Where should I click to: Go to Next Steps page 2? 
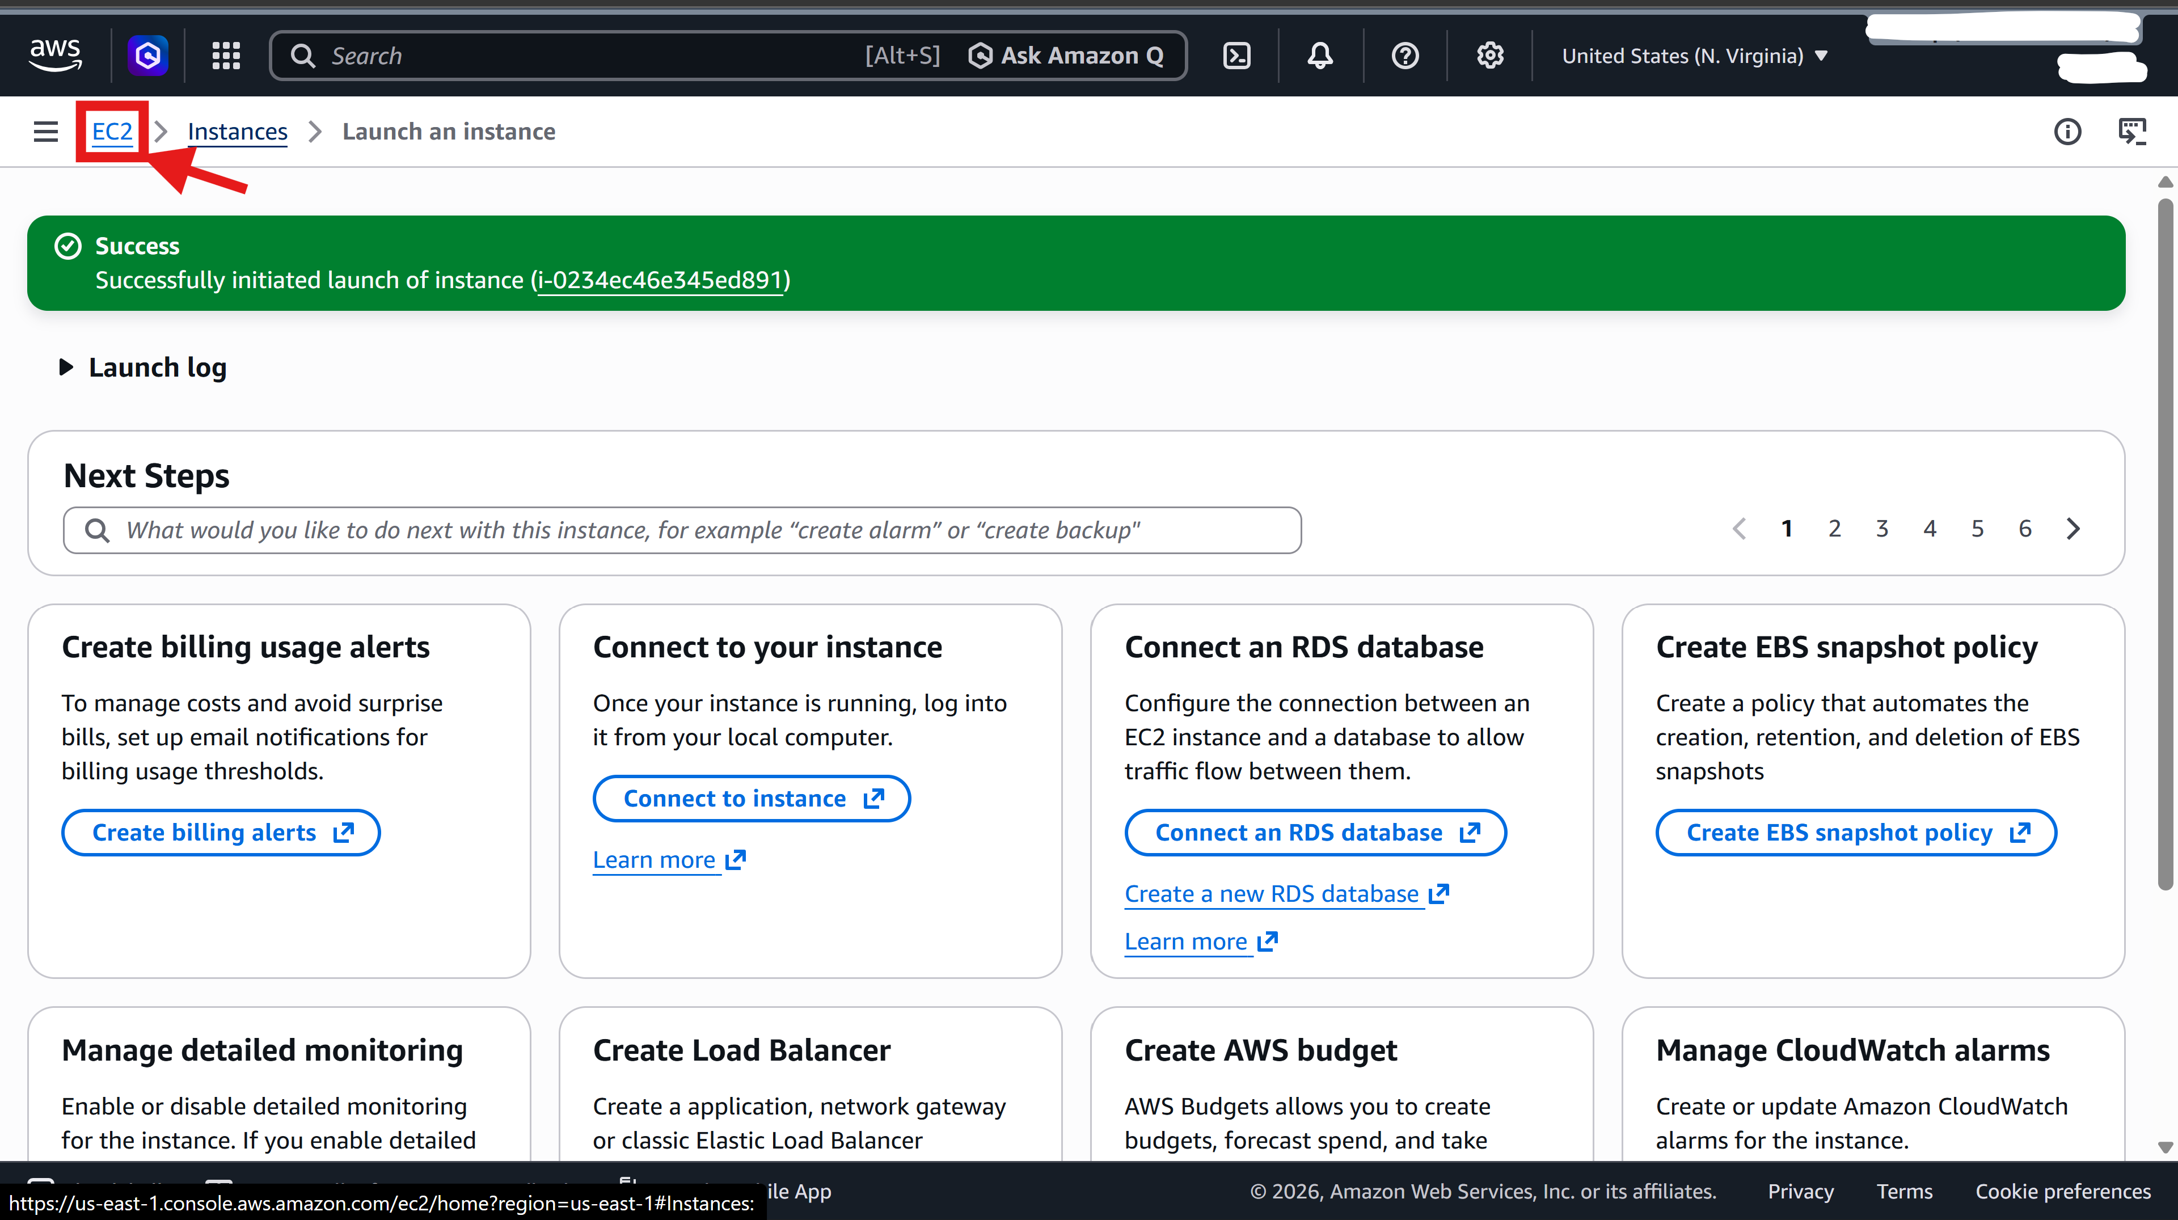point(1834,529)
